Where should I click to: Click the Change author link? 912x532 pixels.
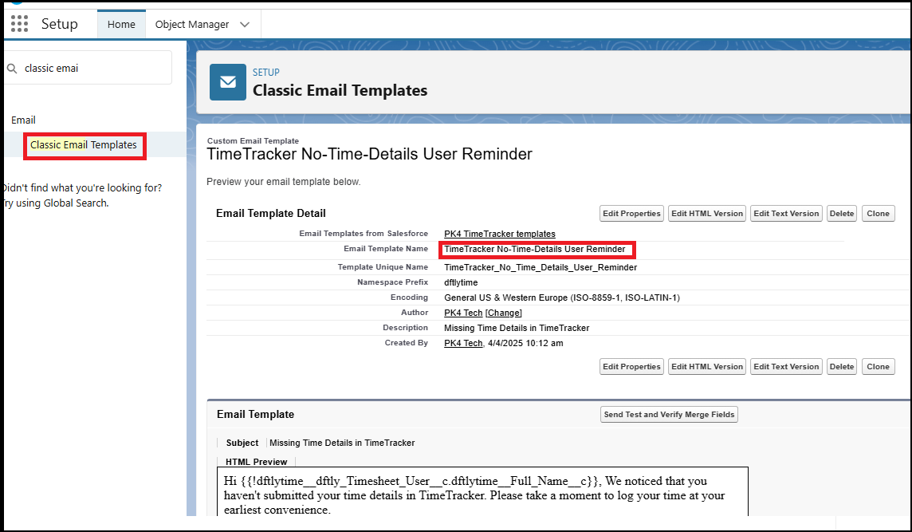pyautogui.click(x=504, y=313)
